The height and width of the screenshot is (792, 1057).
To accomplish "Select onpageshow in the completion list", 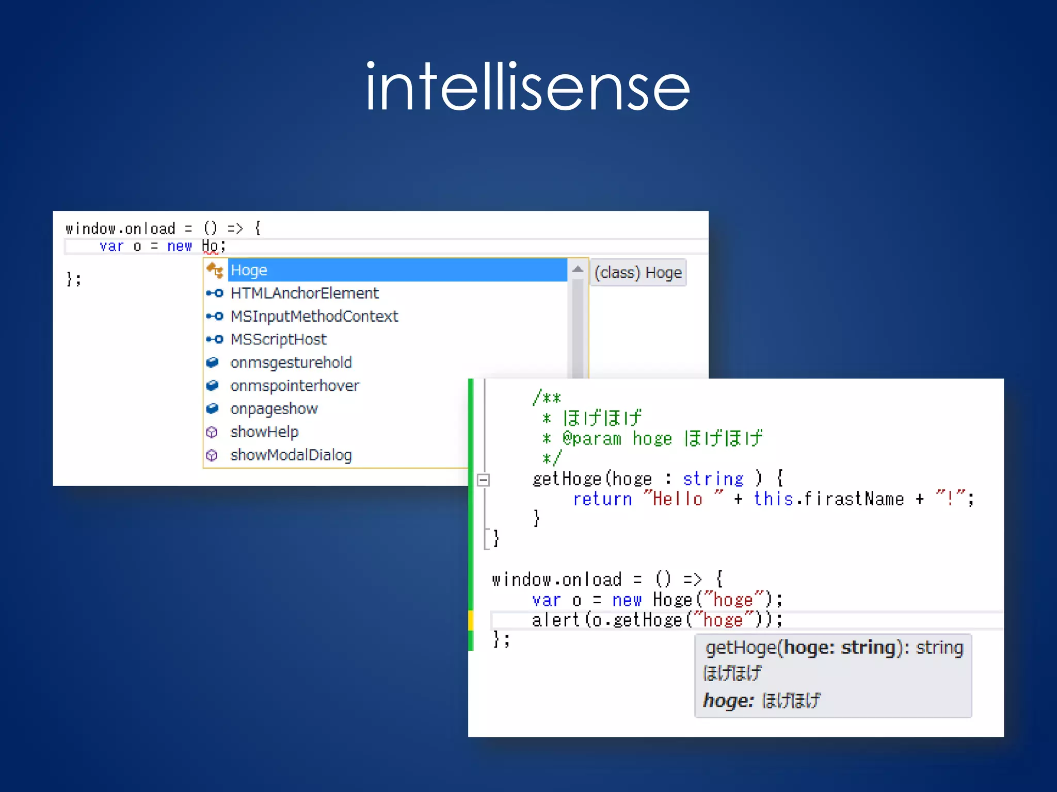I will click(274, 409).
